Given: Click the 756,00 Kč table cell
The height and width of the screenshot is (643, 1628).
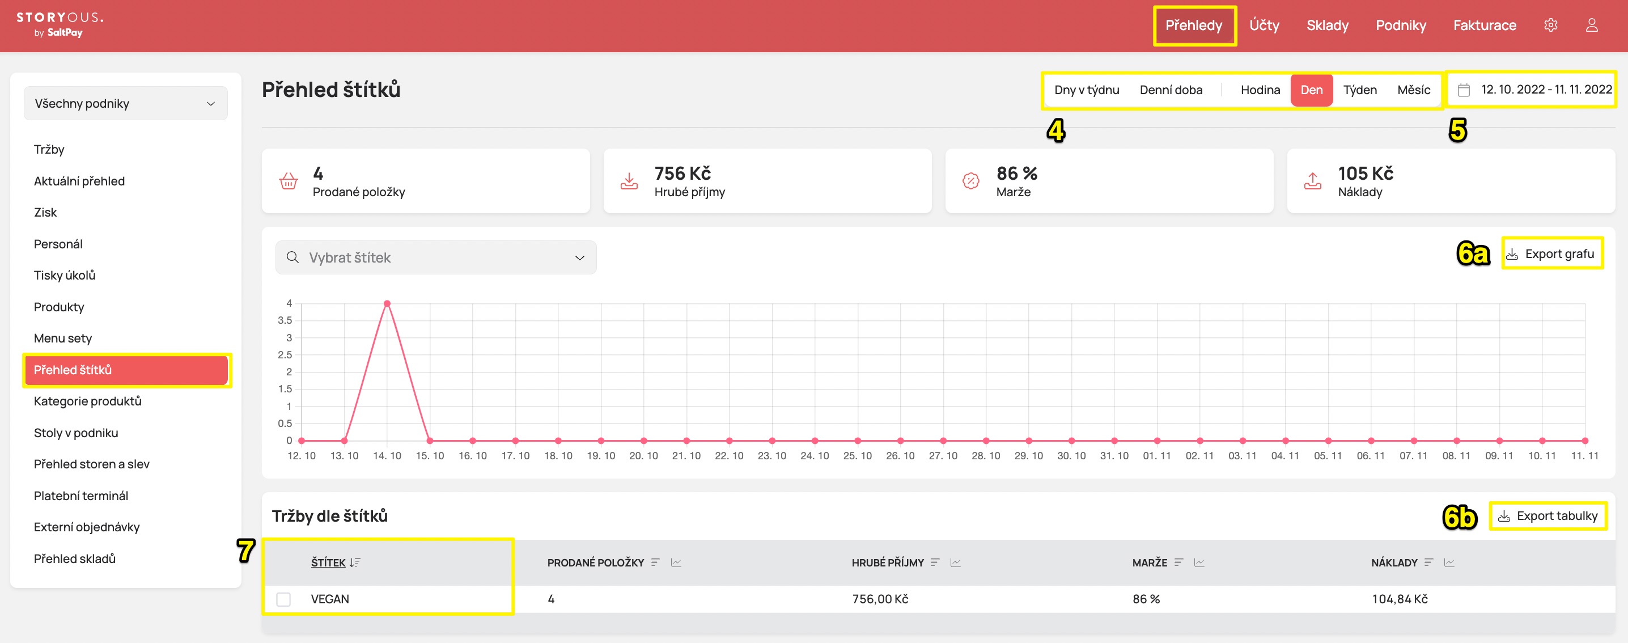Looking at the screenshot, I should click(880, 599).
